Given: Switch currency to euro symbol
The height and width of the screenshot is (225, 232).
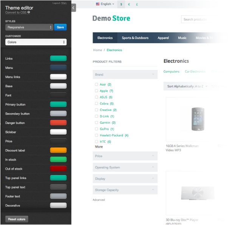Looking at the screenshot, I should click(129, 4).
